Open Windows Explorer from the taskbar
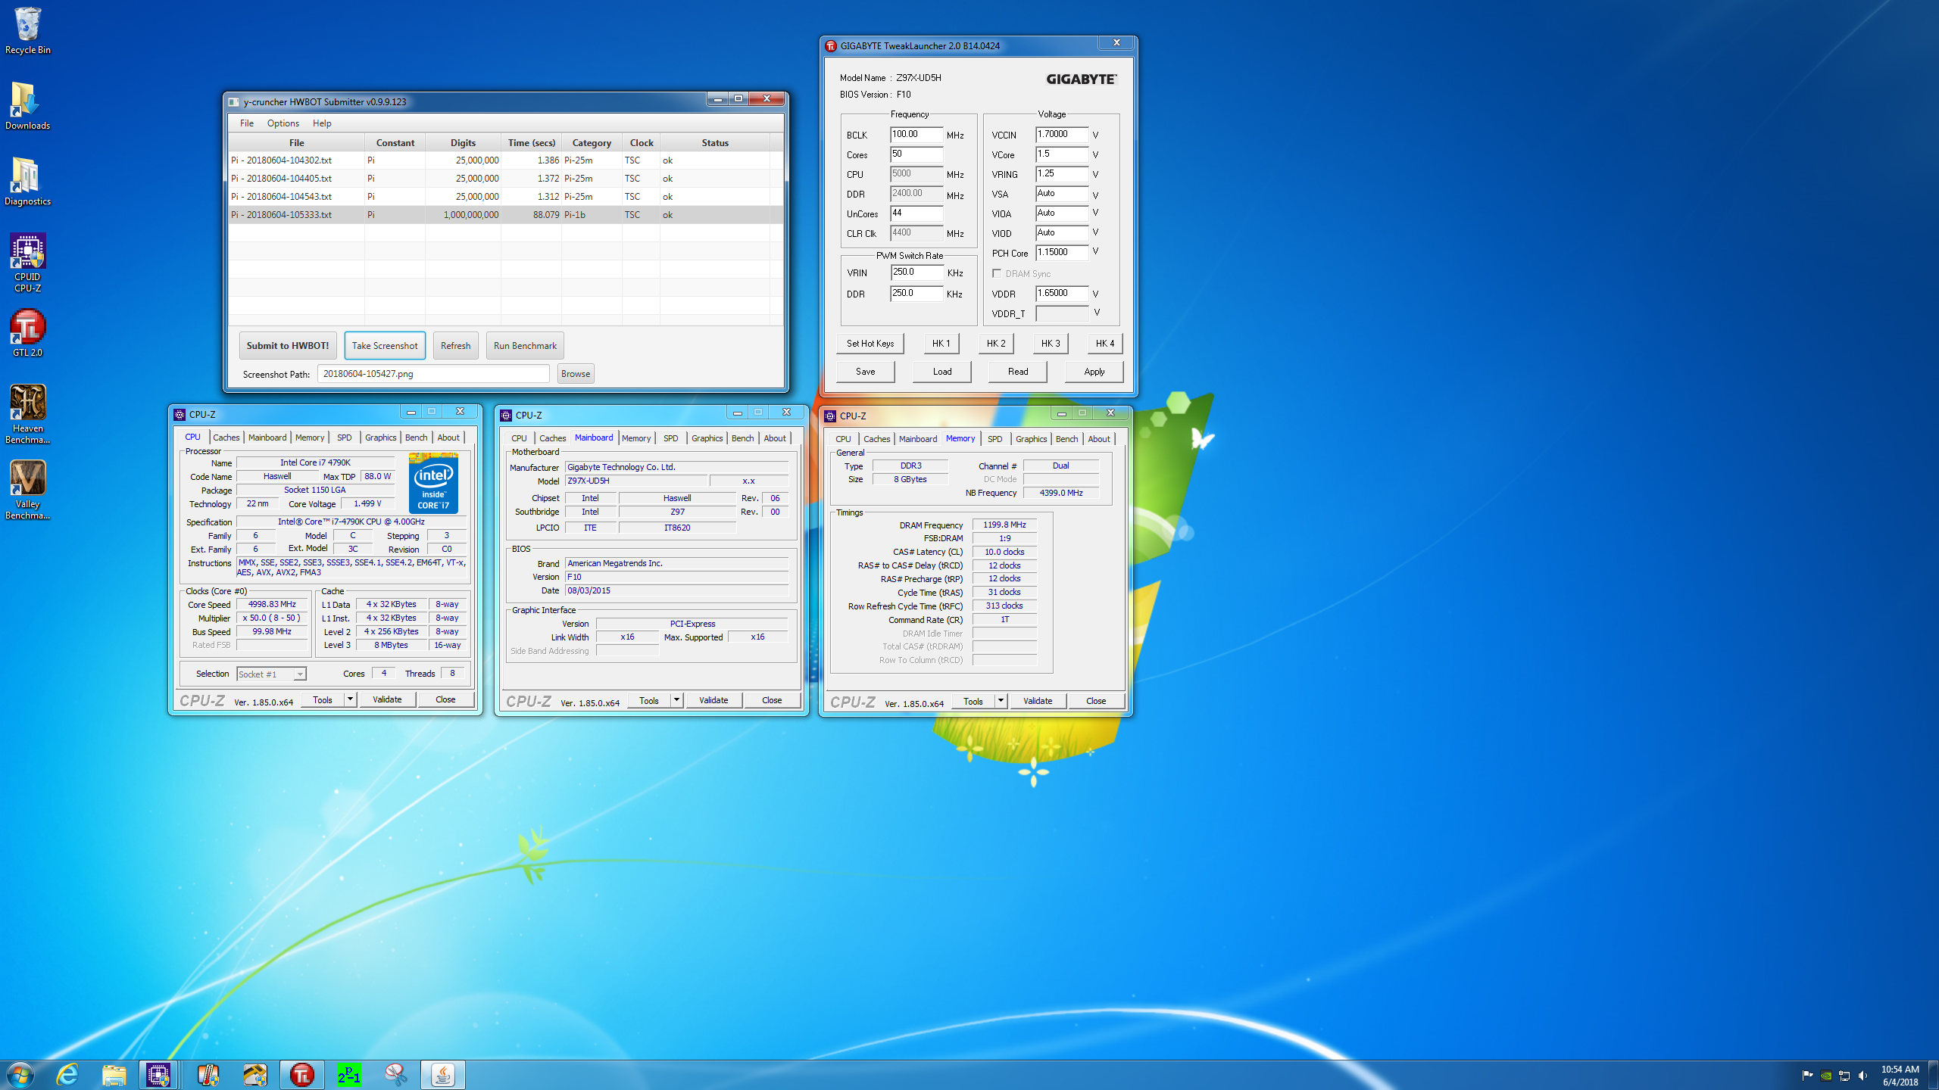Viewport: 1939px width, 1090px height. tap(114, 1075)
